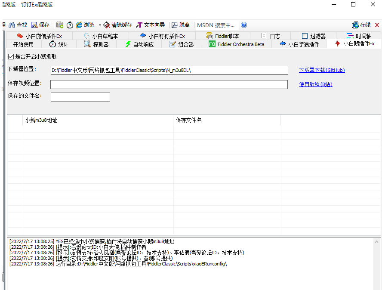Open the 过滤器 filters tab
Image resolution: width=382 pixels, height=290 pixels.
(x=314, y=36)
